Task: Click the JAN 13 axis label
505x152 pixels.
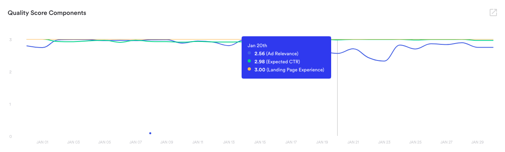Action: 229,142
